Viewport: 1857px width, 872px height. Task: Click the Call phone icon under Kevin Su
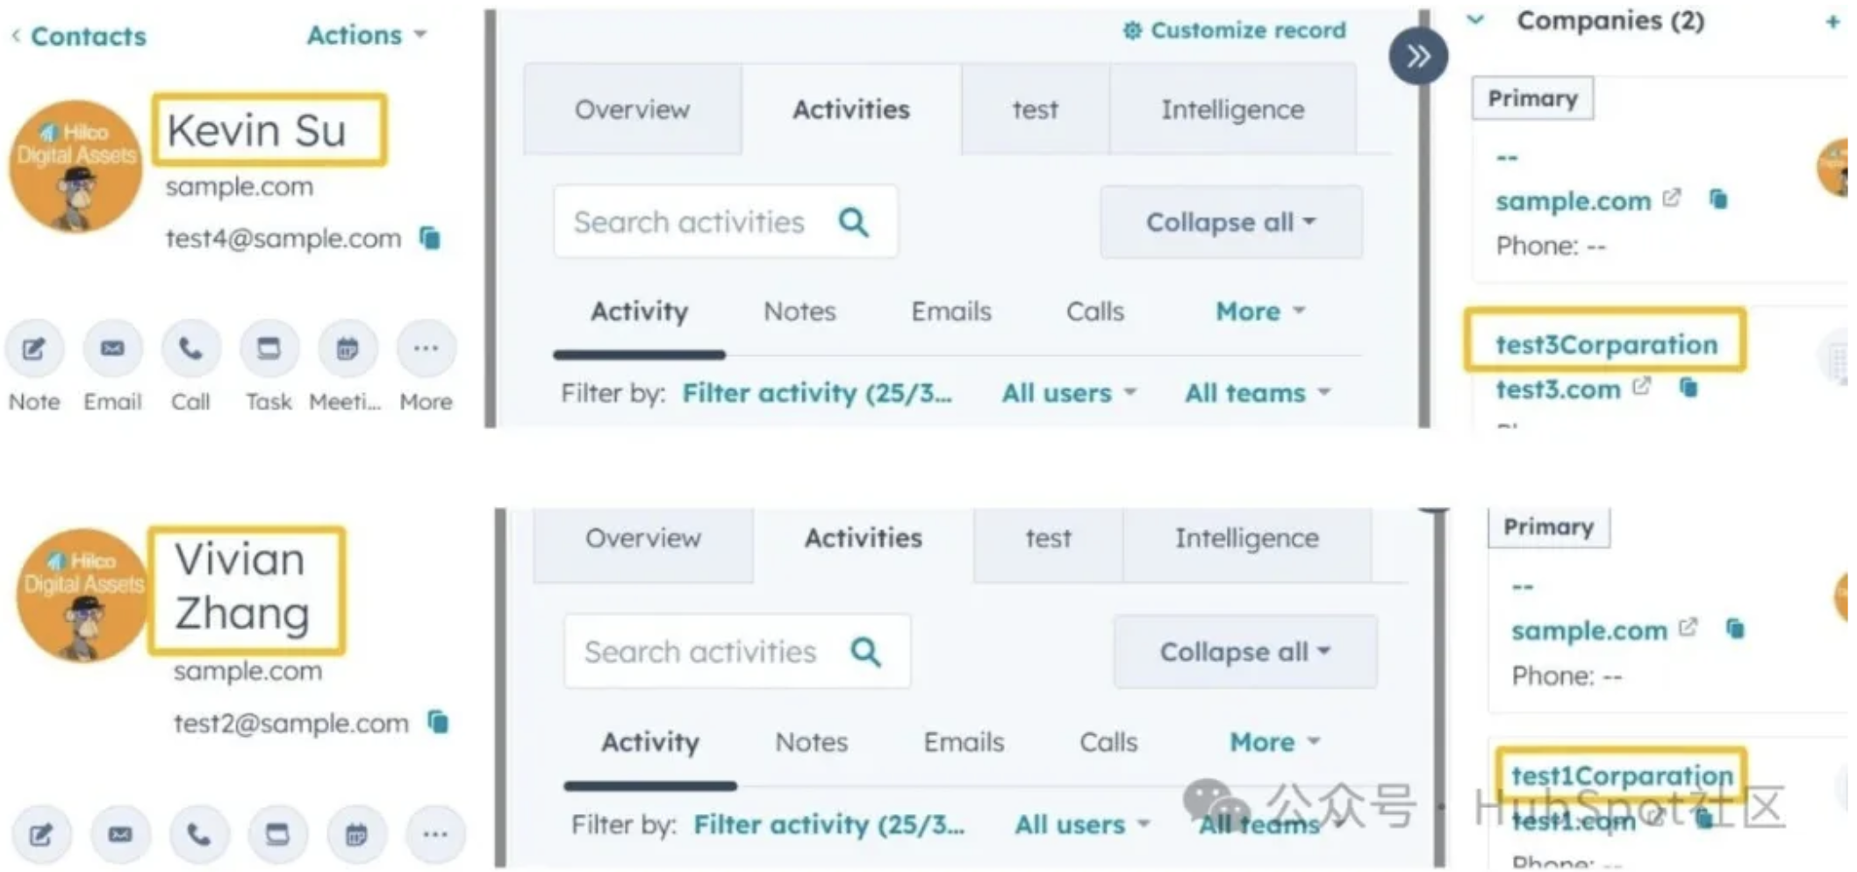point(190,349)
